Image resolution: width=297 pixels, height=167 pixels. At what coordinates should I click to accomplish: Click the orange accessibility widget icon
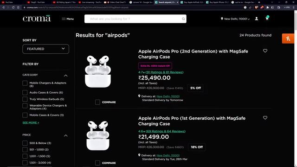coord(288,39)
